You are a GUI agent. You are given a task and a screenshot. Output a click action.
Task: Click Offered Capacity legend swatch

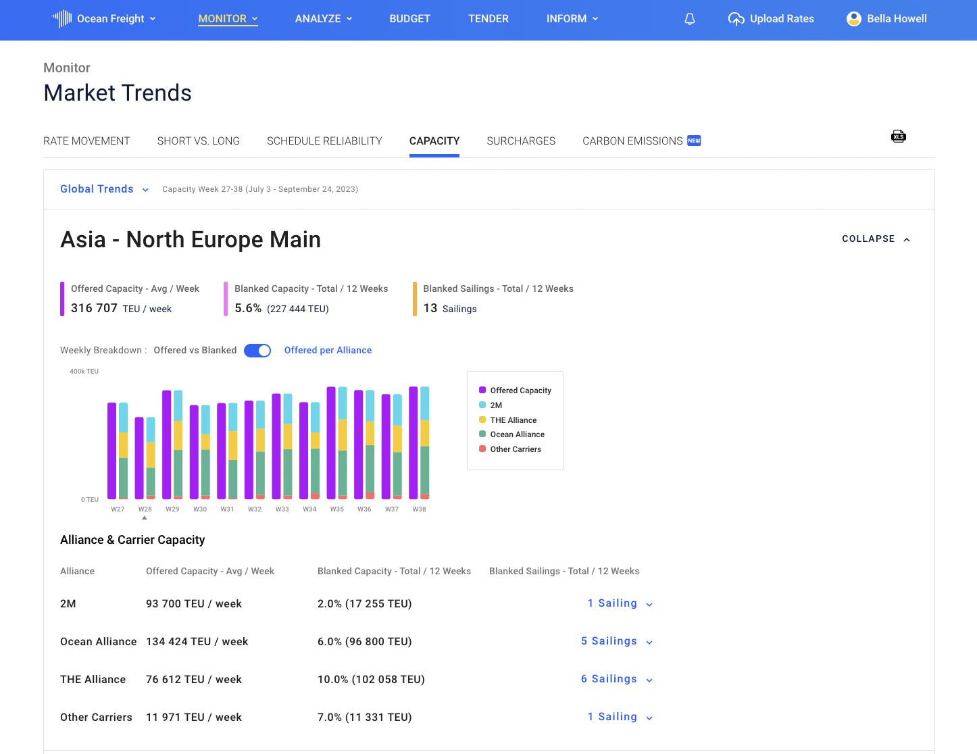[482, 390]
